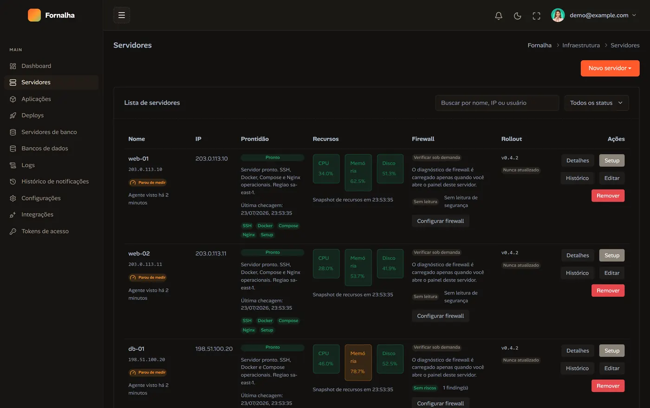Select the Integrações plug icon
This screenshot has height=408, width=650.
point(13,215)
